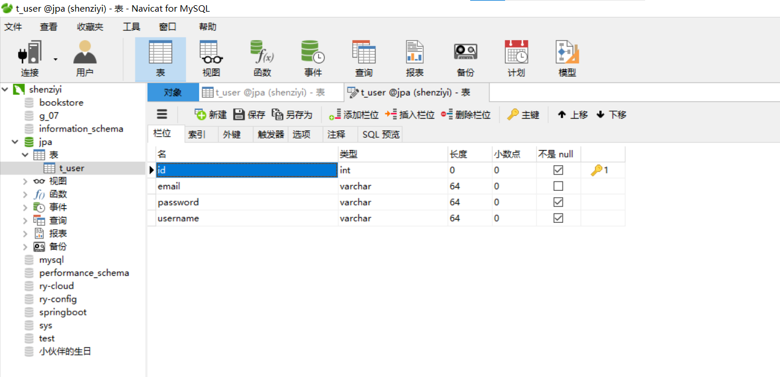
Task: Select the mysql database
Action: tap(51, 259)
